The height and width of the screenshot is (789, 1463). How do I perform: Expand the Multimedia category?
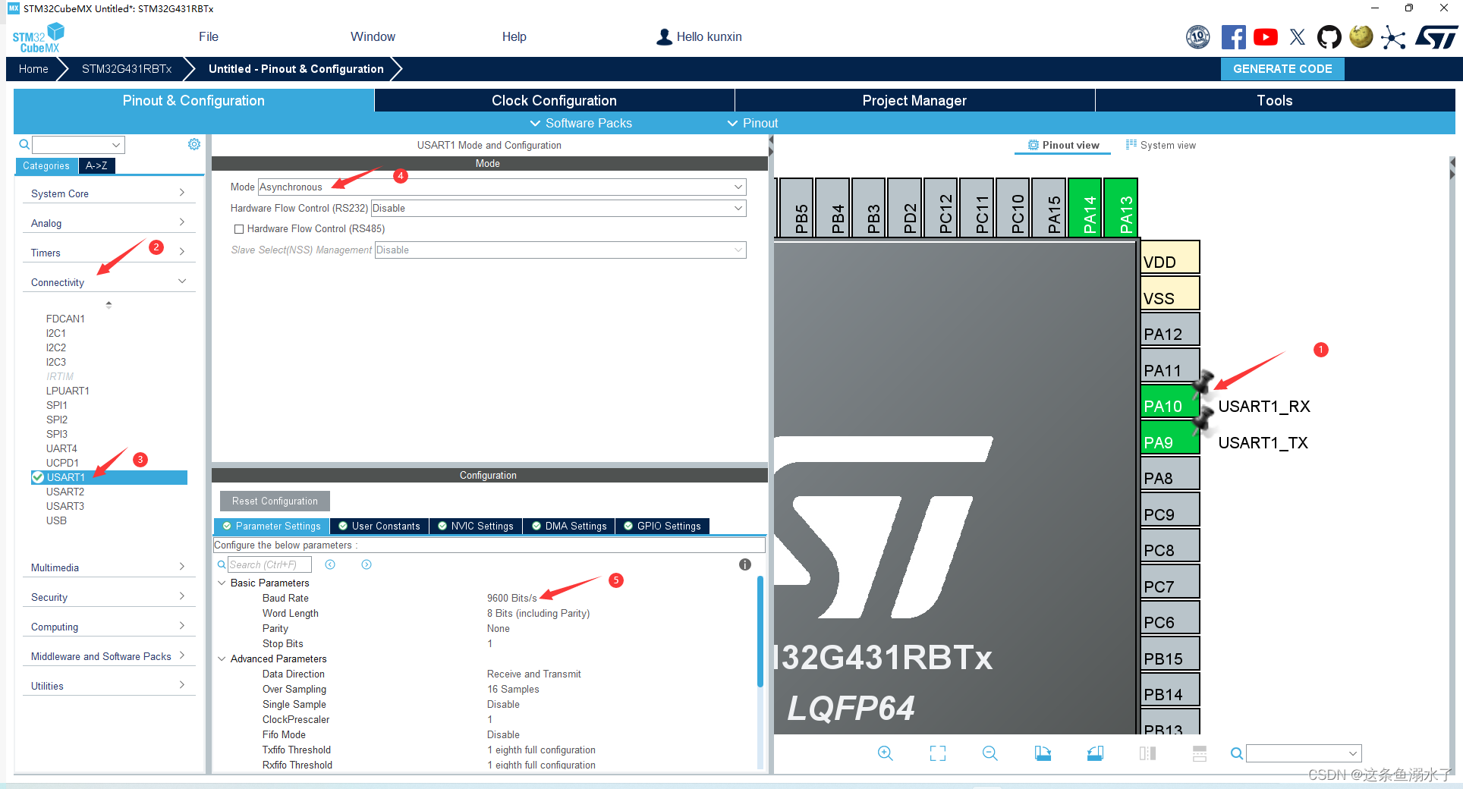point(109,567)
